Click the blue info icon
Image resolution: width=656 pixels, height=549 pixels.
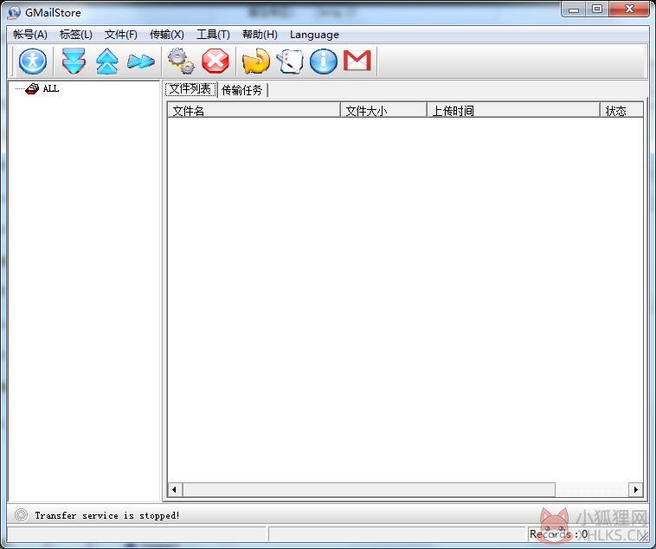pyautogui.click(x=324, y=61)
